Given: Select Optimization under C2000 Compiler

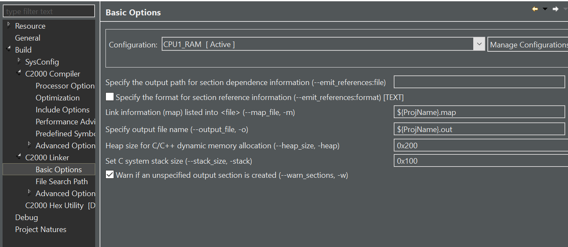Looking at the screenshot, I should click(57, 97).
